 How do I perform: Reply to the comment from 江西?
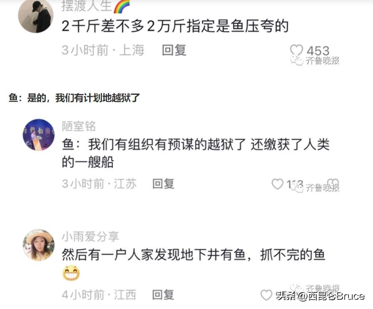pyautogui.click(x=163, y=295)
